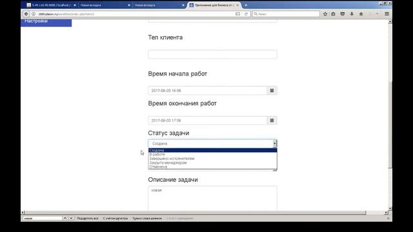Open the downloads arrow icon
This screenshot has height=232, width=413.
click(x=352, y=14)
